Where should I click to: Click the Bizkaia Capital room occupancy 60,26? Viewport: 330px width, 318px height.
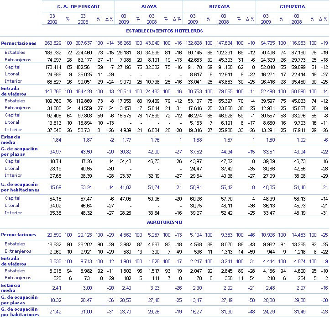pyautogui.click(x=196, y=199)
